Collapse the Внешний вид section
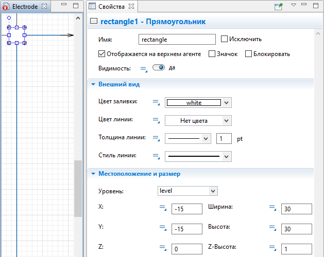This screenshot has width=324, height=257. coord(93,84)
